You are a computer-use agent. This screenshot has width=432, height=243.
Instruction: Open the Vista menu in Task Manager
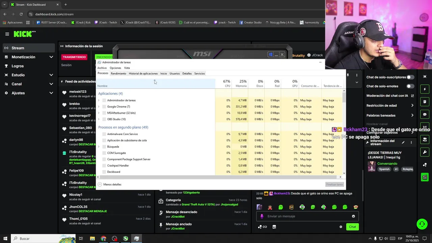coord(127,68)
